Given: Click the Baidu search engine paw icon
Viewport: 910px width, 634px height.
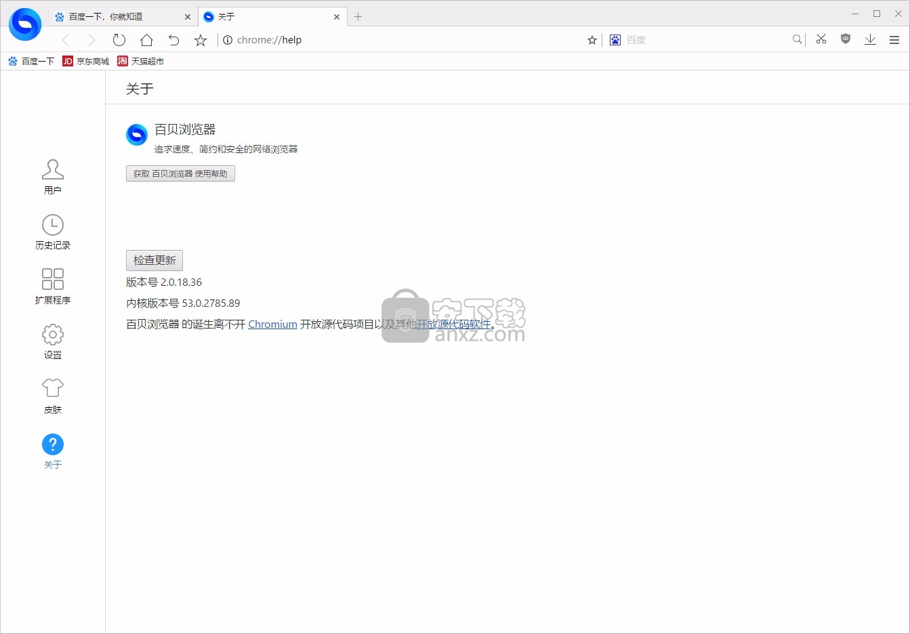Looking at the screenshot, I should click(615, 40).
